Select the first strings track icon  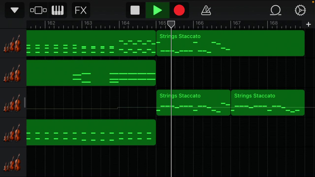pyautogui.click(x=12, y=44)
